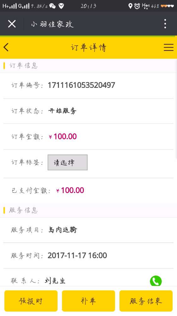The width and height of the screenshot is (177, 316).
Task: Click the 预报时 button
Action: tap(31, 301)
